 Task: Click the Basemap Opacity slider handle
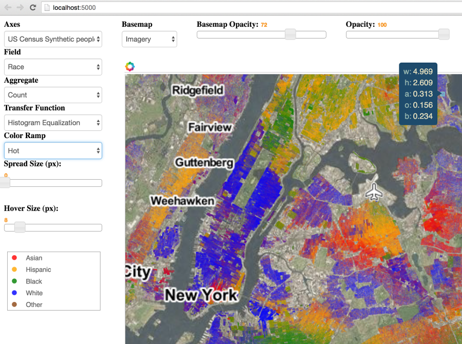pyautogui.click(x=290, y=34)
